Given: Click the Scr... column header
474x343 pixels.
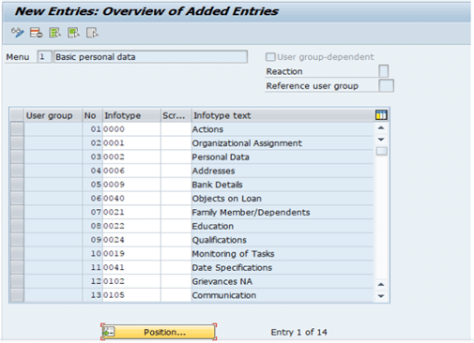Looking at the screenshot, I should [176, 115].
